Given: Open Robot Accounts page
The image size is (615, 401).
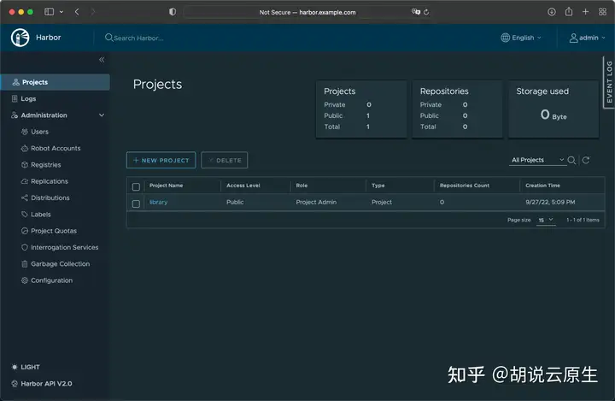Looking at the screenshot, I should click(x=56, y=148).
